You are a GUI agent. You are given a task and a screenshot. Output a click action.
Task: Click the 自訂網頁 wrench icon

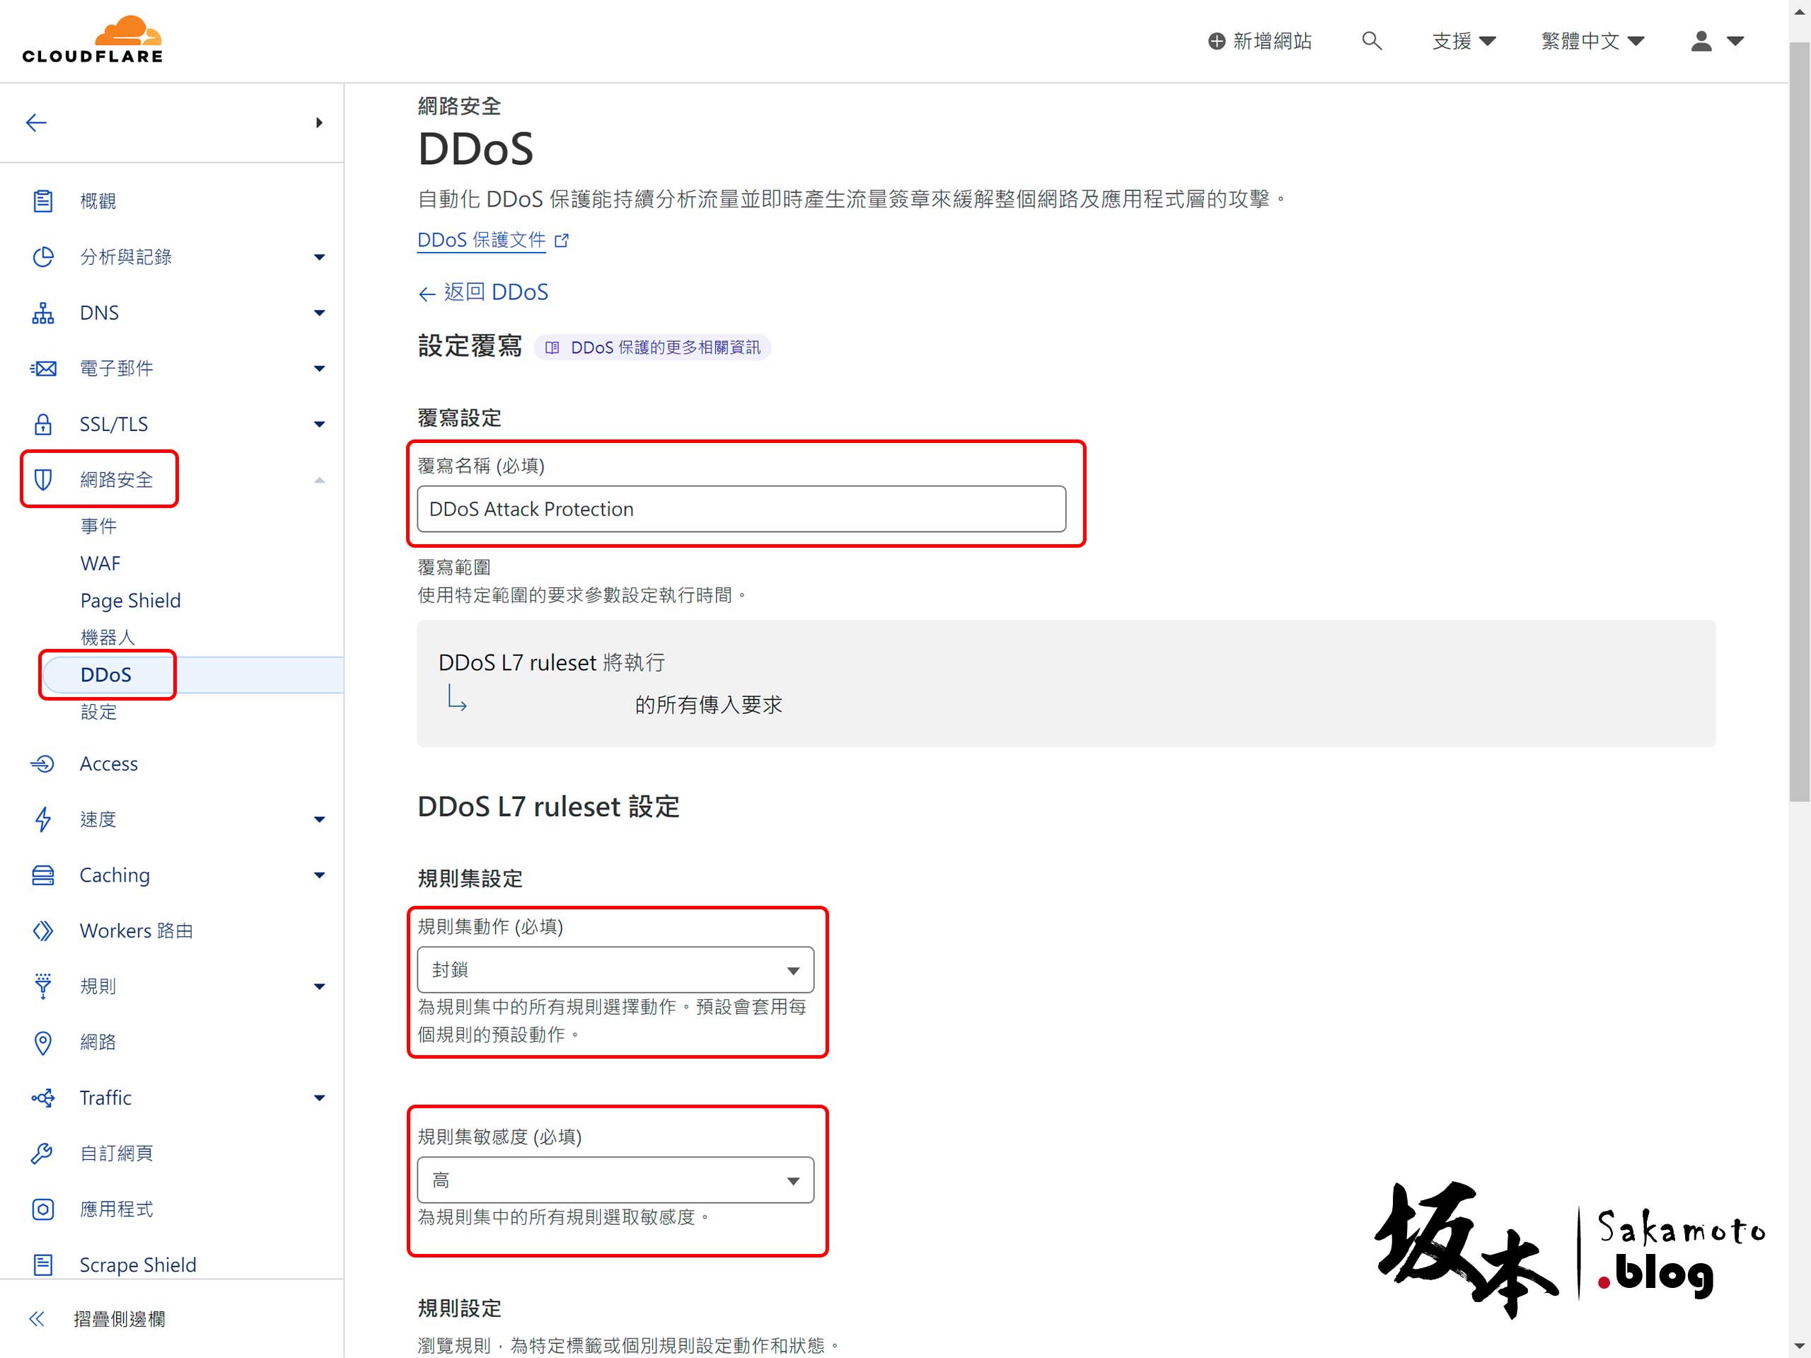point(42,1153)
